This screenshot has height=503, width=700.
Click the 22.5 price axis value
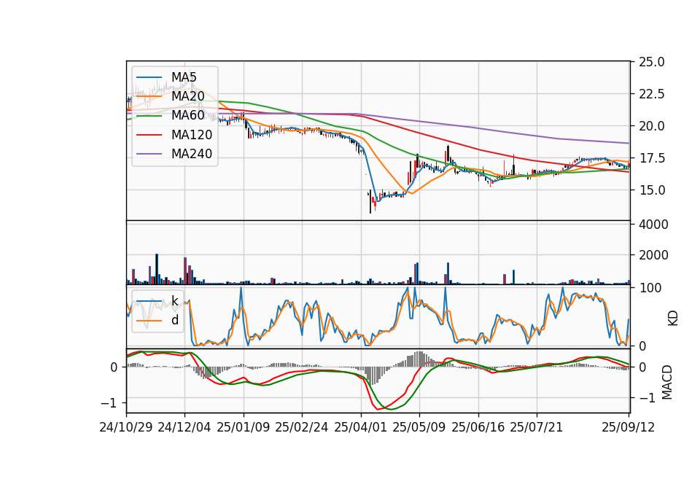[652, 94]
